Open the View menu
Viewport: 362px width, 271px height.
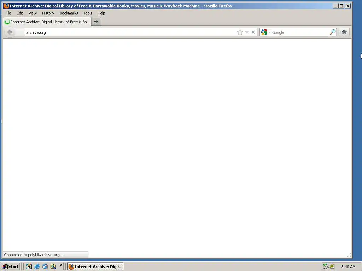[33, 13]
